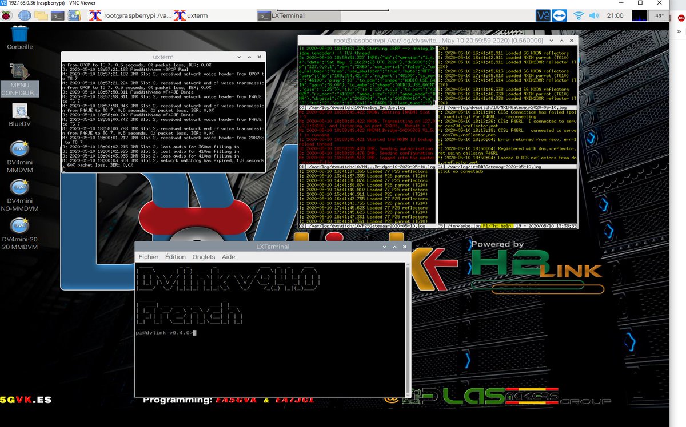This screenshot has width=686, height=427.
Task: Close the uxterm window
Action: (x=260, y=57)
